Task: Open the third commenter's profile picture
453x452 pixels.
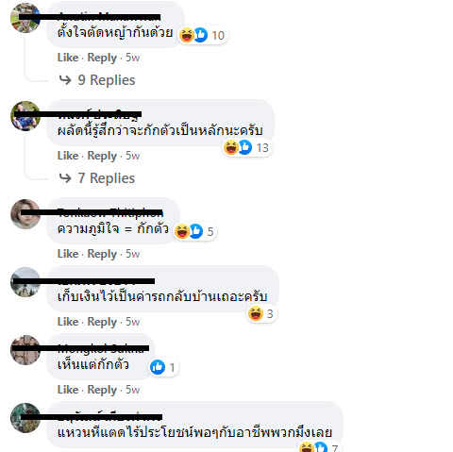Action: (x=25, y=214)
